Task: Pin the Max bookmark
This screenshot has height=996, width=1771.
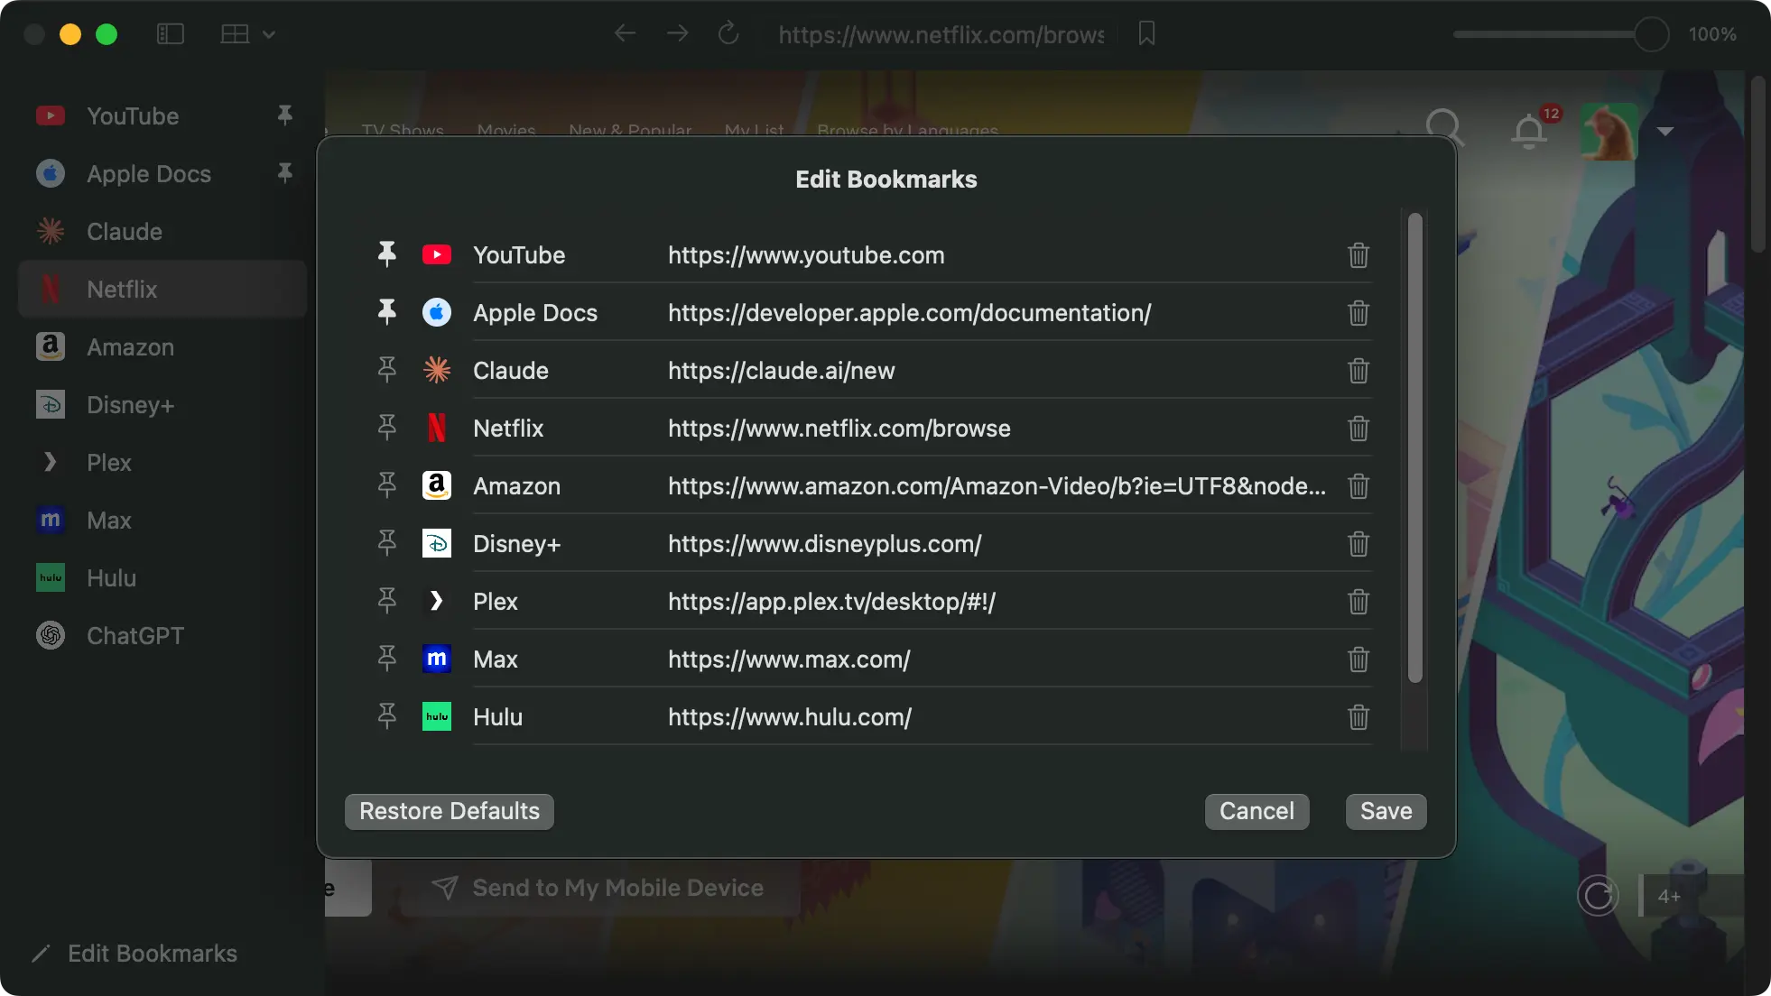Action: coord(386,659)
